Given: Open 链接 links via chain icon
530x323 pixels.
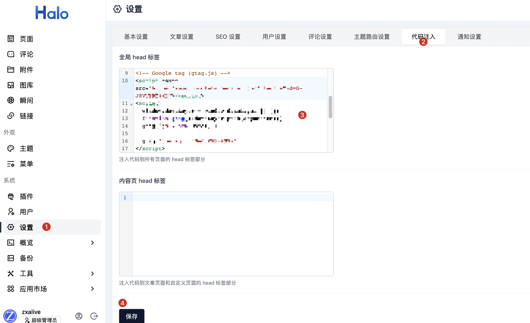Looking at the screenshot, I should (11, 116).
